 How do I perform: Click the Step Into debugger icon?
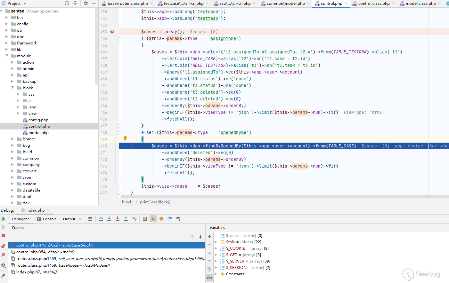pos(109,219)
